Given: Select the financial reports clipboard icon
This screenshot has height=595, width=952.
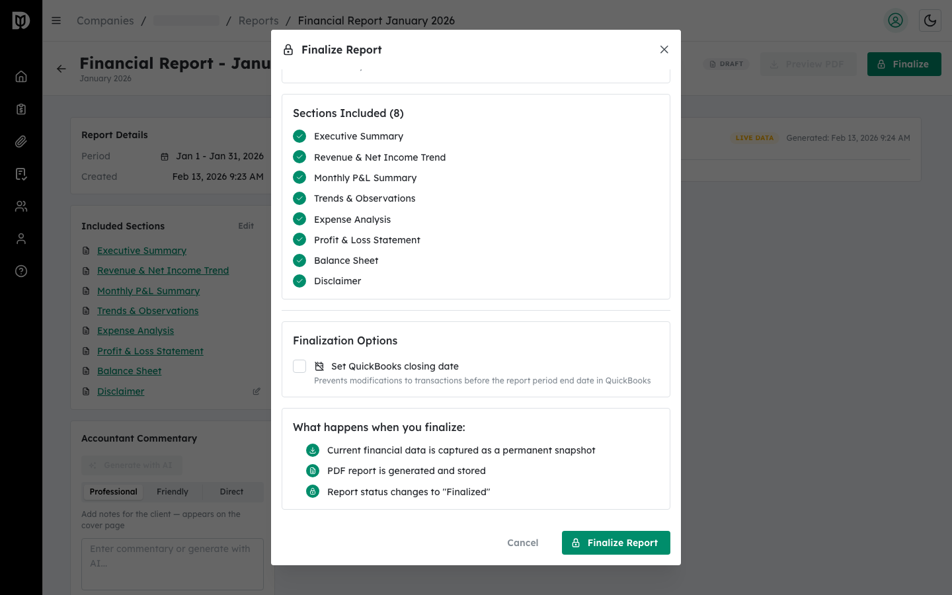Looking at the screenshot, I should (x=21, y=108).
